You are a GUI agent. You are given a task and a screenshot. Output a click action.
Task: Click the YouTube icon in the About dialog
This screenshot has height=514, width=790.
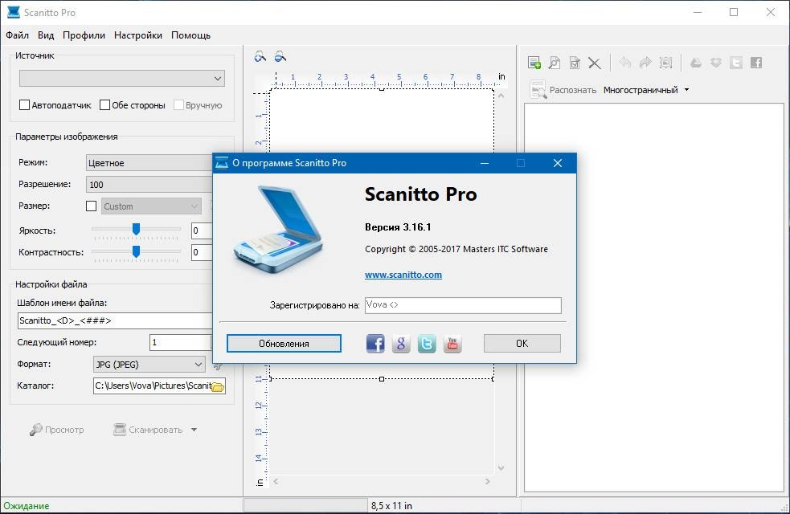tap(452, 344)
